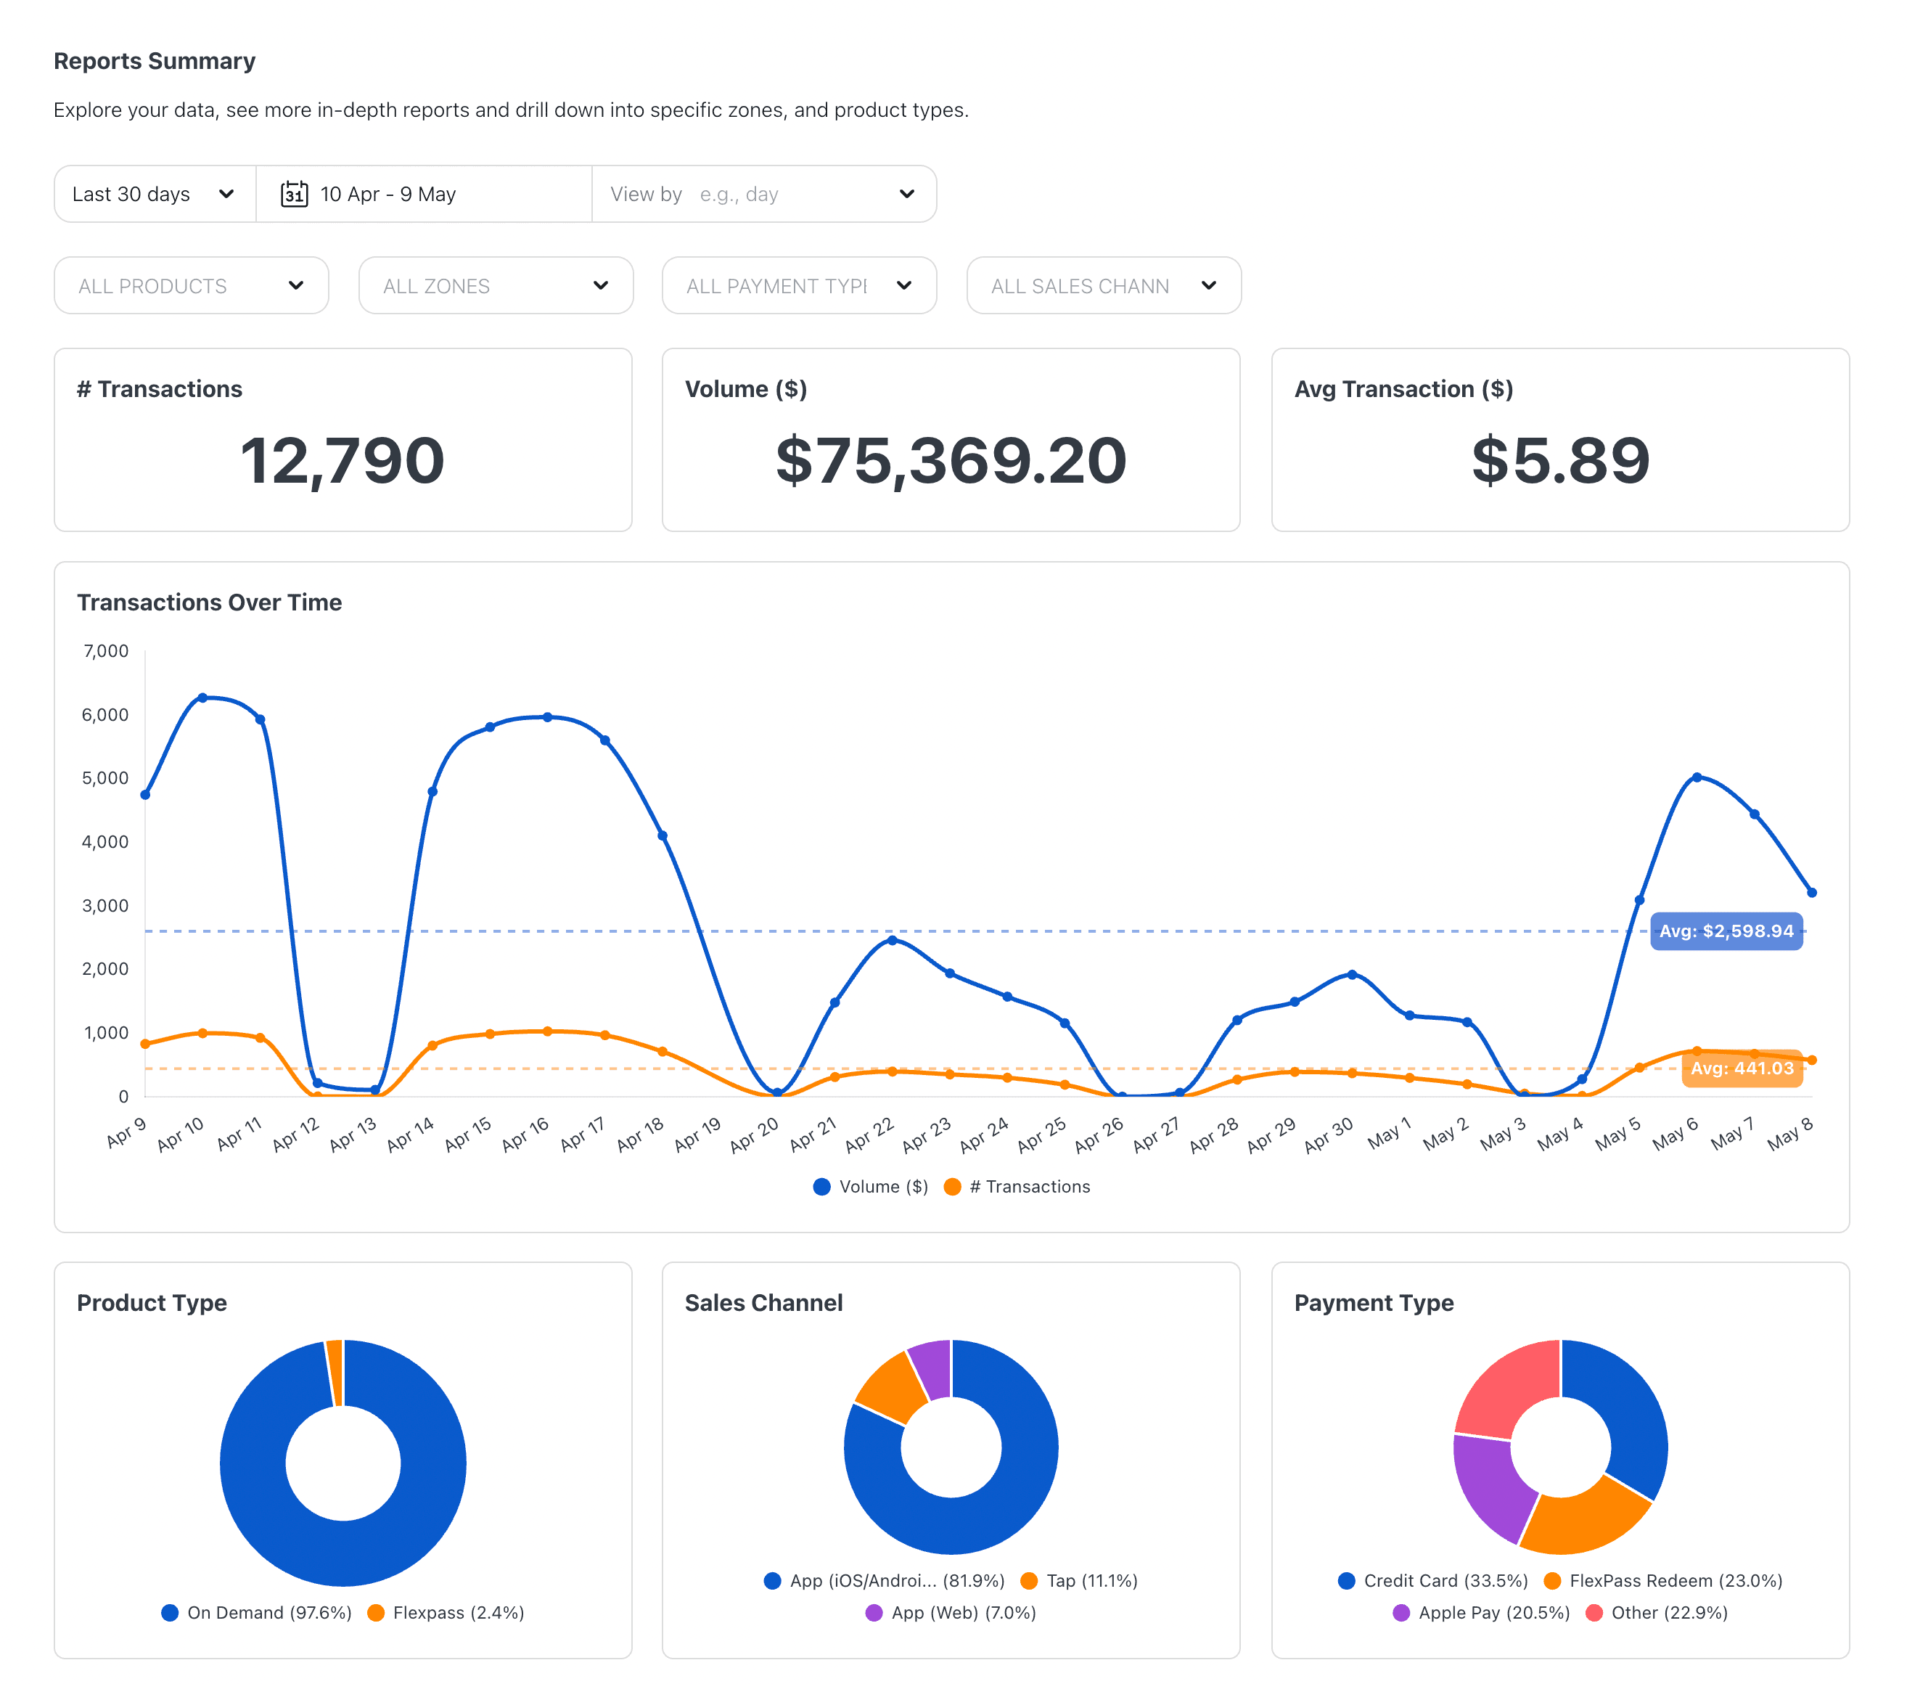This screenshot has height=1684, width=1907.
Task: Select Tap (11.1%) legend entry
Action: pos(1080,1580)
